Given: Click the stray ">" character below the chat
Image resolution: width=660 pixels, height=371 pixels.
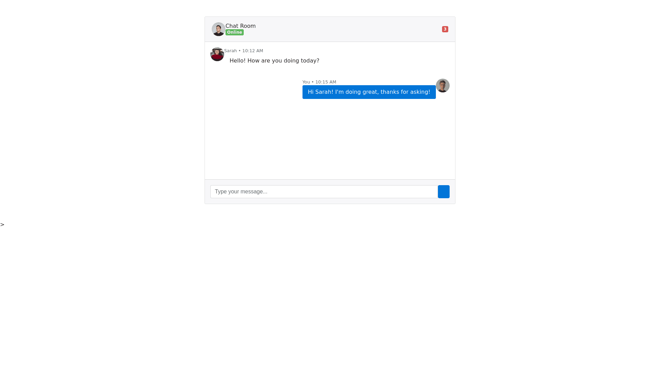Looking at the screenshot, I should pos(2,225).
